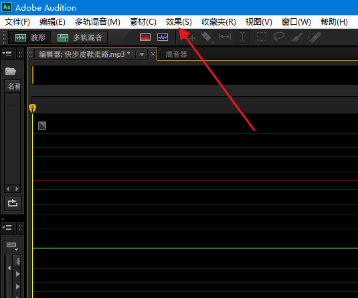
Task: Open the lower-left panel menu
Action: point(7,228)
